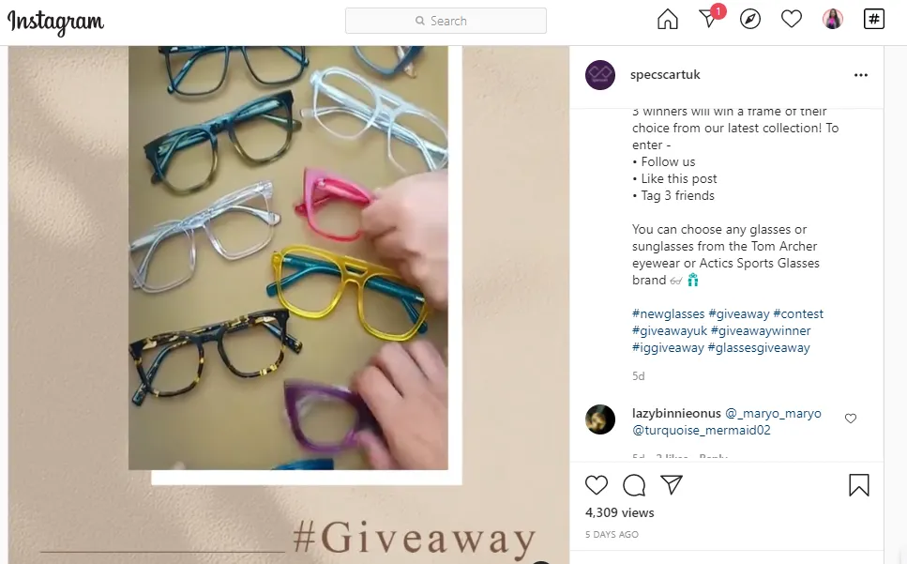Open the profile avatar in the header
The height and width of the screenshot is (564, 907).
tap(833, 20)
